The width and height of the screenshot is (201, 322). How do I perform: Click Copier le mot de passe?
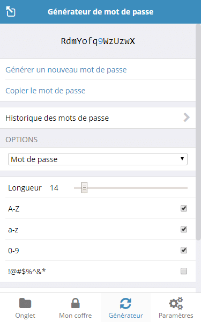tap(46, 91)
